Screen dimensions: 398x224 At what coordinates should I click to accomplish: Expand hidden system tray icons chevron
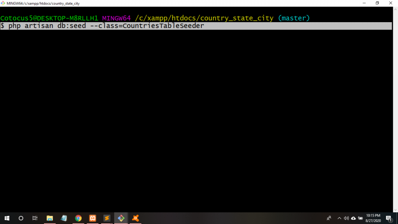(x=339, y=218)
